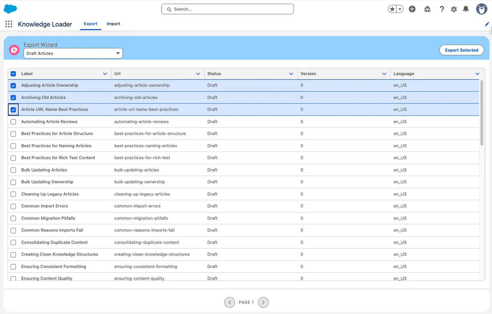Open the Favorites list dropdown arrow

pos(400,9)
